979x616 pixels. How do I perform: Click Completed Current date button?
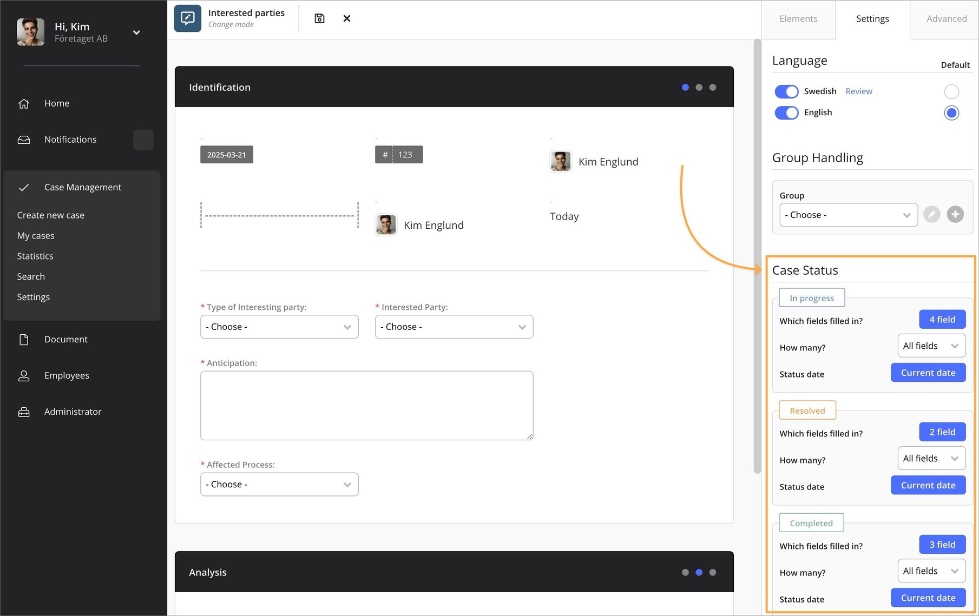[928, 598]
